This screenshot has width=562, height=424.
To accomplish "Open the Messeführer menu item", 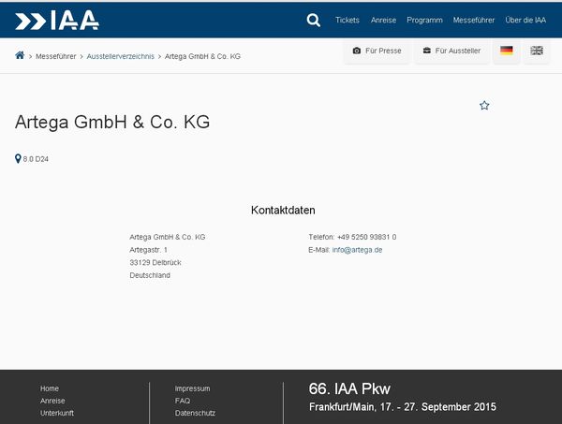I will (474, 20).
